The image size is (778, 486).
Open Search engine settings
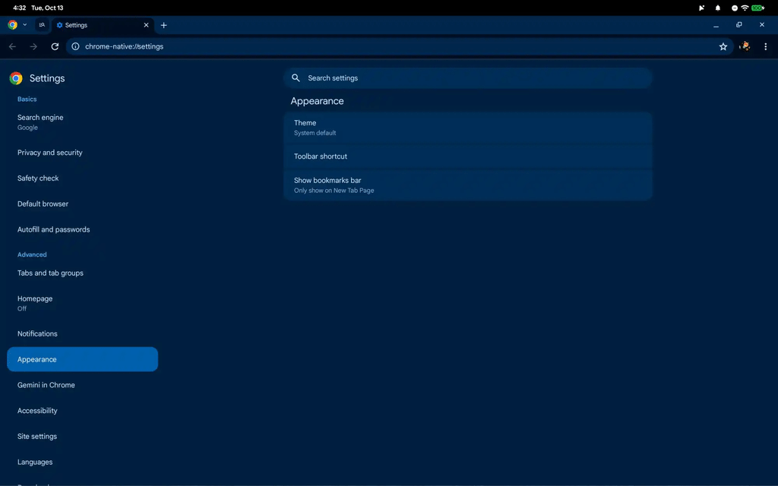(82, 122)
